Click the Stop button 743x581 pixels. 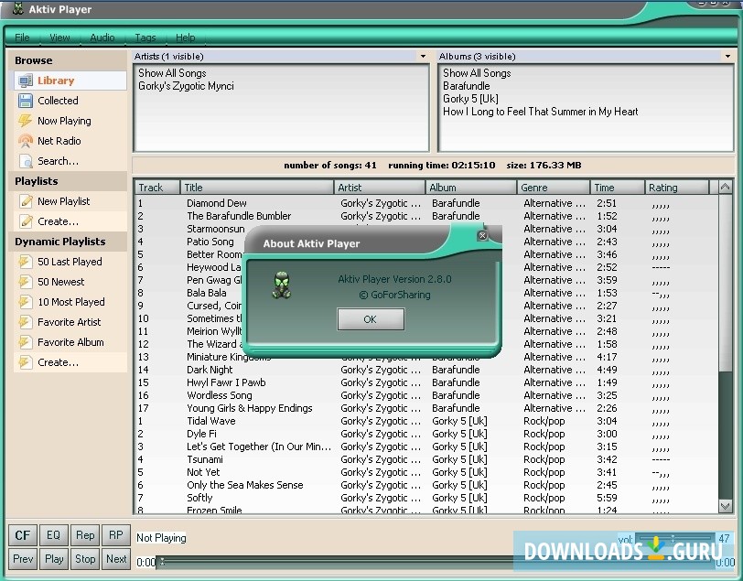click(x=85, y=559)
